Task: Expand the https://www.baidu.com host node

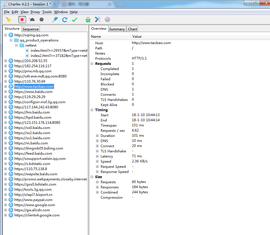Action: (6, 92)
